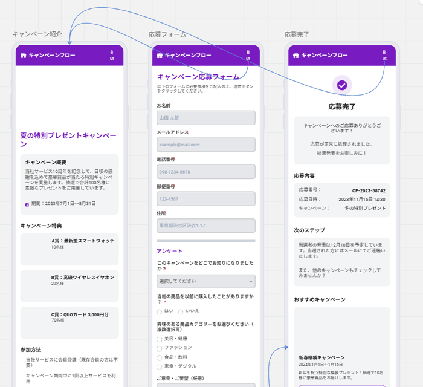Click the 応募内容 section heading
Image resolution: width=423 pixels, height=387 pixels.
tap(304, 176)
